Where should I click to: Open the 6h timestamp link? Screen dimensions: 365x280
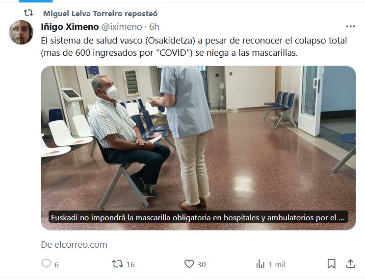coord(154,27)
